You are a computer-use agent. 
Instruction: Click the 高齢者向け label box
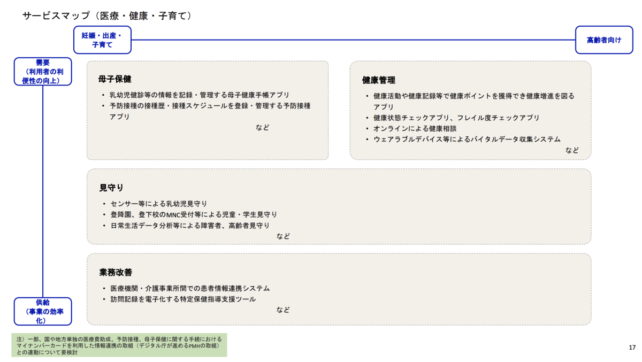603,40
